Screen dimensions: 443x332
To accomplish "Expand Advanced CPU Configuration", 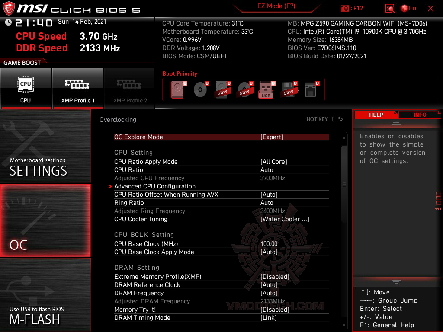I will click(x=154, y=186).
